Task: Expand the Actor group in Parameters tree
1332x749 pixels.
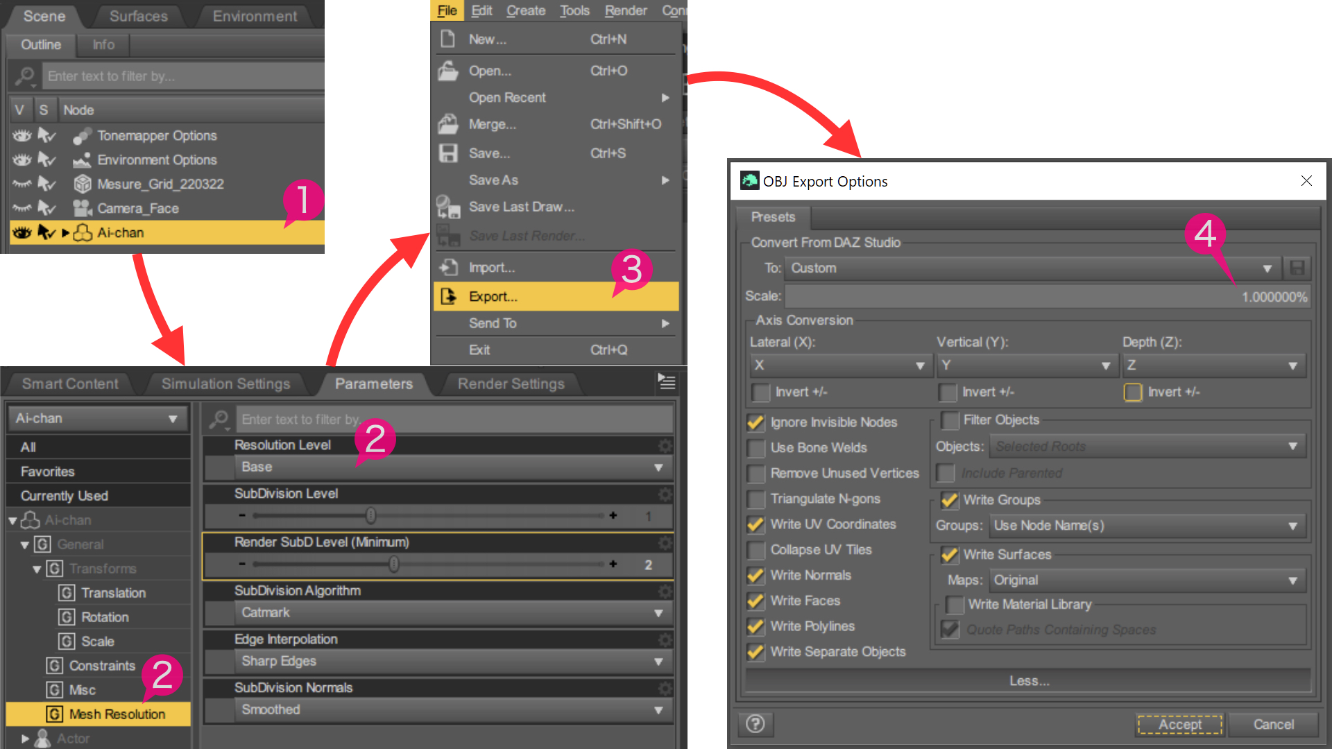Action: coord(25,739)
